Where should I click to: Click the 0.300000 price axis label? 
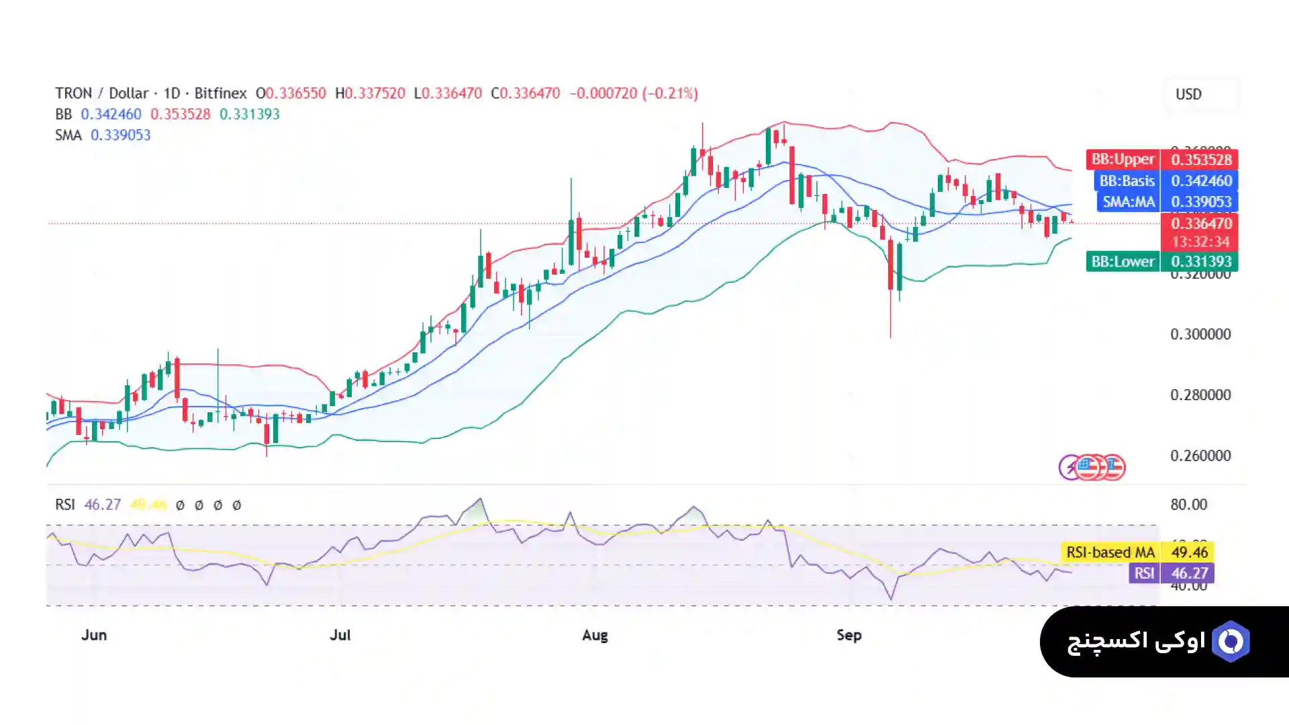[1200, 334]
